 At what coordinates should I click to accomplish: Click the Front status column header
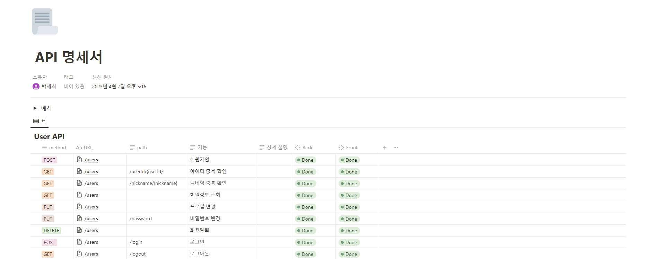(x=348, y=148)
